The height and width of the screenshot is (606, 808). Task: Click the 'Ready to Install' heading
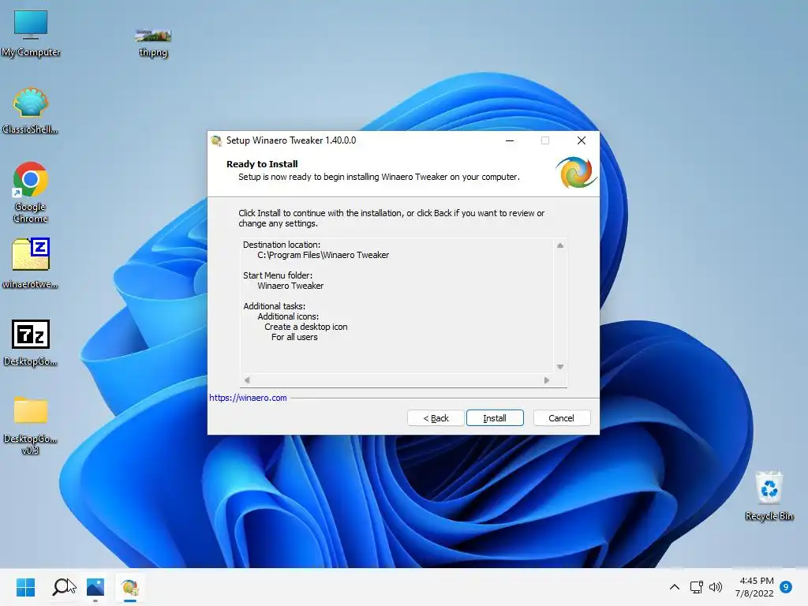pos(262,164)
